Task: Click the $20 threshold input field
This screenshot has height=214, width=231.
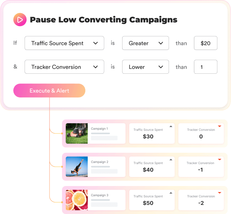Action: pyautogui.click(x=205, y=43)
